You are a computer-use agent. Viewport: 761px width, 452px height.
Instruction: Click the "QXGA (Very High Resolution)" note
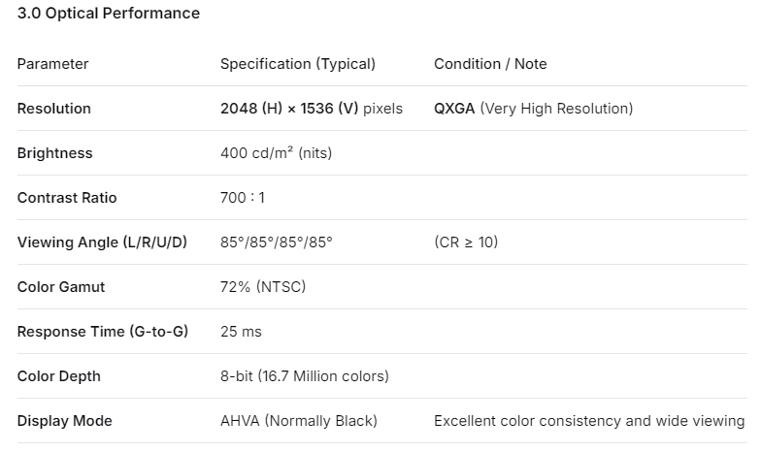(533, 109)
